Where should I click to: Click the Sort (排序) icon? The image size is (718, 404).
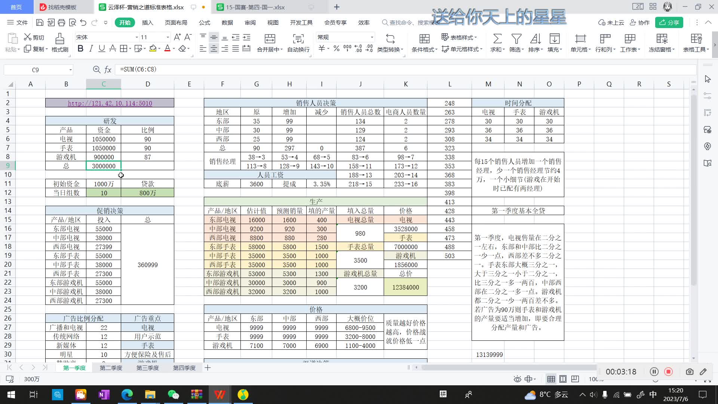coord(536,39)
